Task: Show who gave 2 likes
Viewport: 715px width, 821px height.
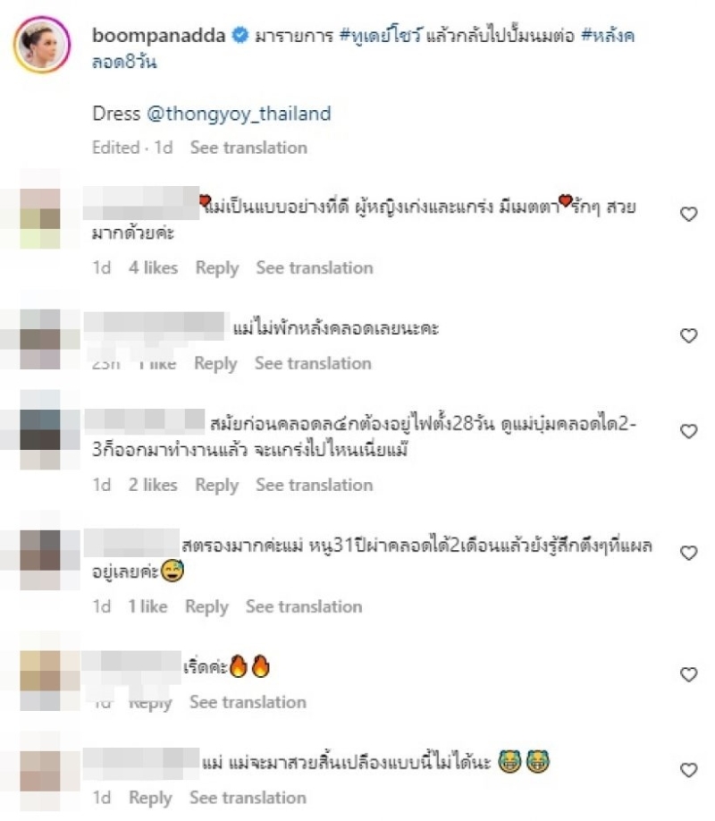Action: (153, 486)
